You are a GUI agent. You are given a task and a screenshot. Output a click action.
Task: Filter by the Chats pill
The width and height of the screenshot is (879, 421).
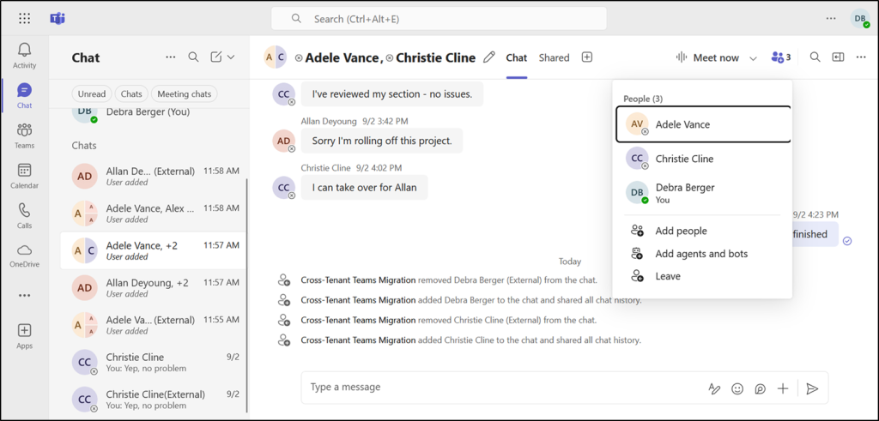(131, 94)
